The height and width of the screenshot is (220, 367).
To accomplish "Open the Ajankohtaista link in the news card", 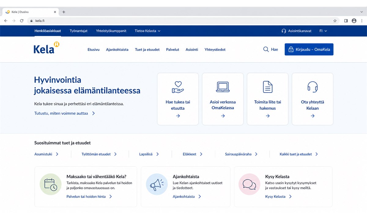I will (x=187, y=196).
